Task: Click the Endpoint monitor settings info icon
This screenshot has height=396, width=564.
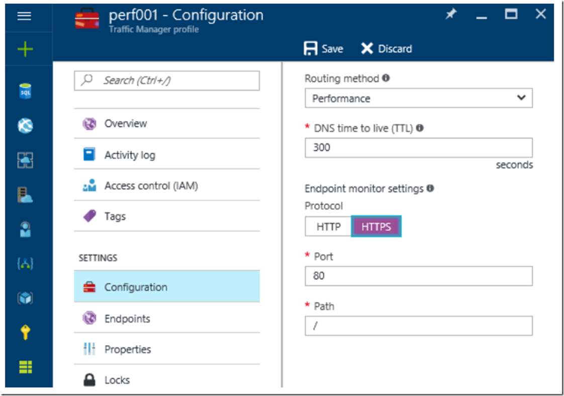Action: click(430, 188)
